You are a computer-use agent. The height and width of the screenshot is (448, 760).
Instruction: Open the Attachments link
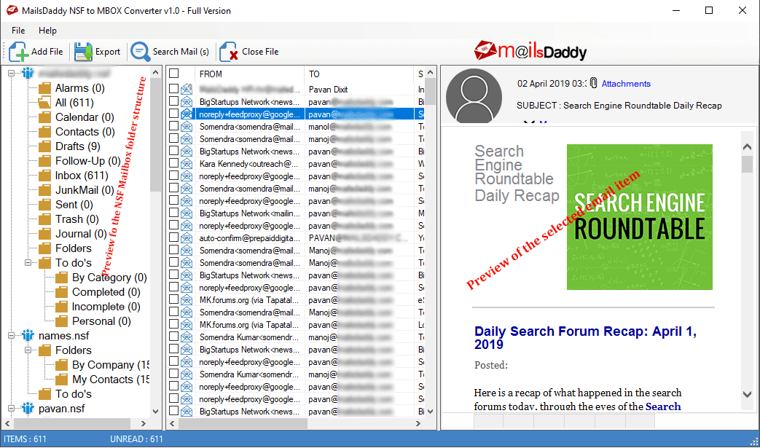point(626,84)
